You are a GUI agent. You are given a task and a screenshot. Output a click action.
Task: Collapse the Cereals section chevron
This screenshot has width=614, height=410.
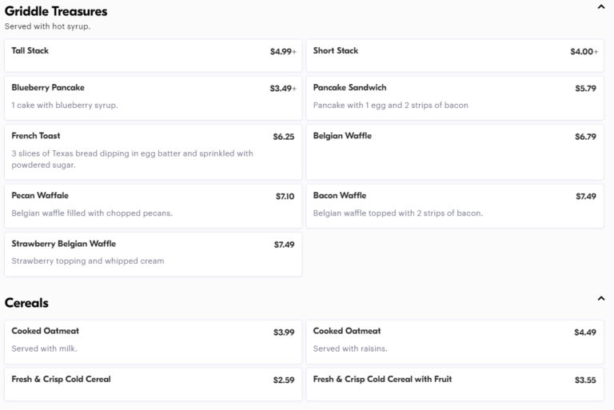601,298
